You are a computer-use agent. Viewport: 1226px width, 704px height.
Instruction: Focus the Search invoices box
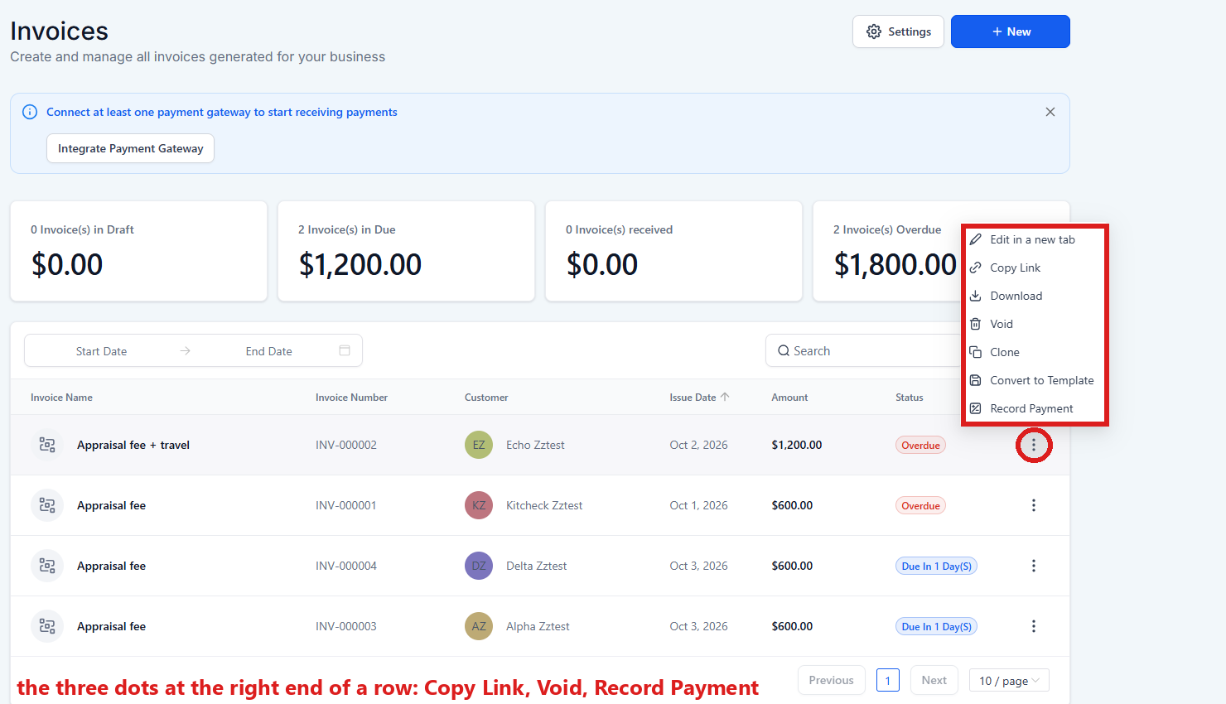[x=862, y=350]
